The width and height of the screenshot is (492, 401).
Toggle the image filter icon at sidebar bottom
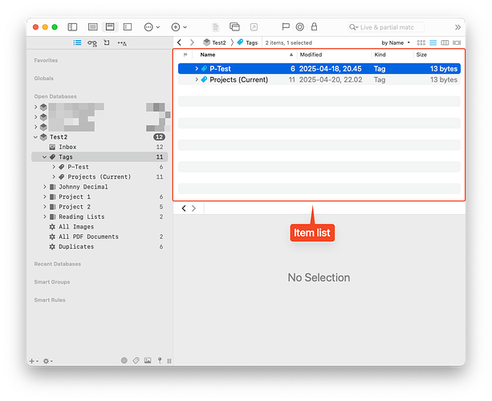(148, 361)
